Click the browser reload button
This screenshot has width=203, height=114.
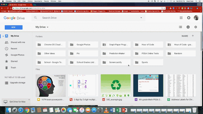point(8,8)
